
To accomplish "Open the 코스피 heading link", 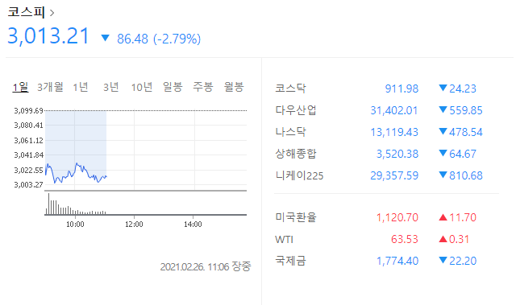I will [x=26, y=12].
